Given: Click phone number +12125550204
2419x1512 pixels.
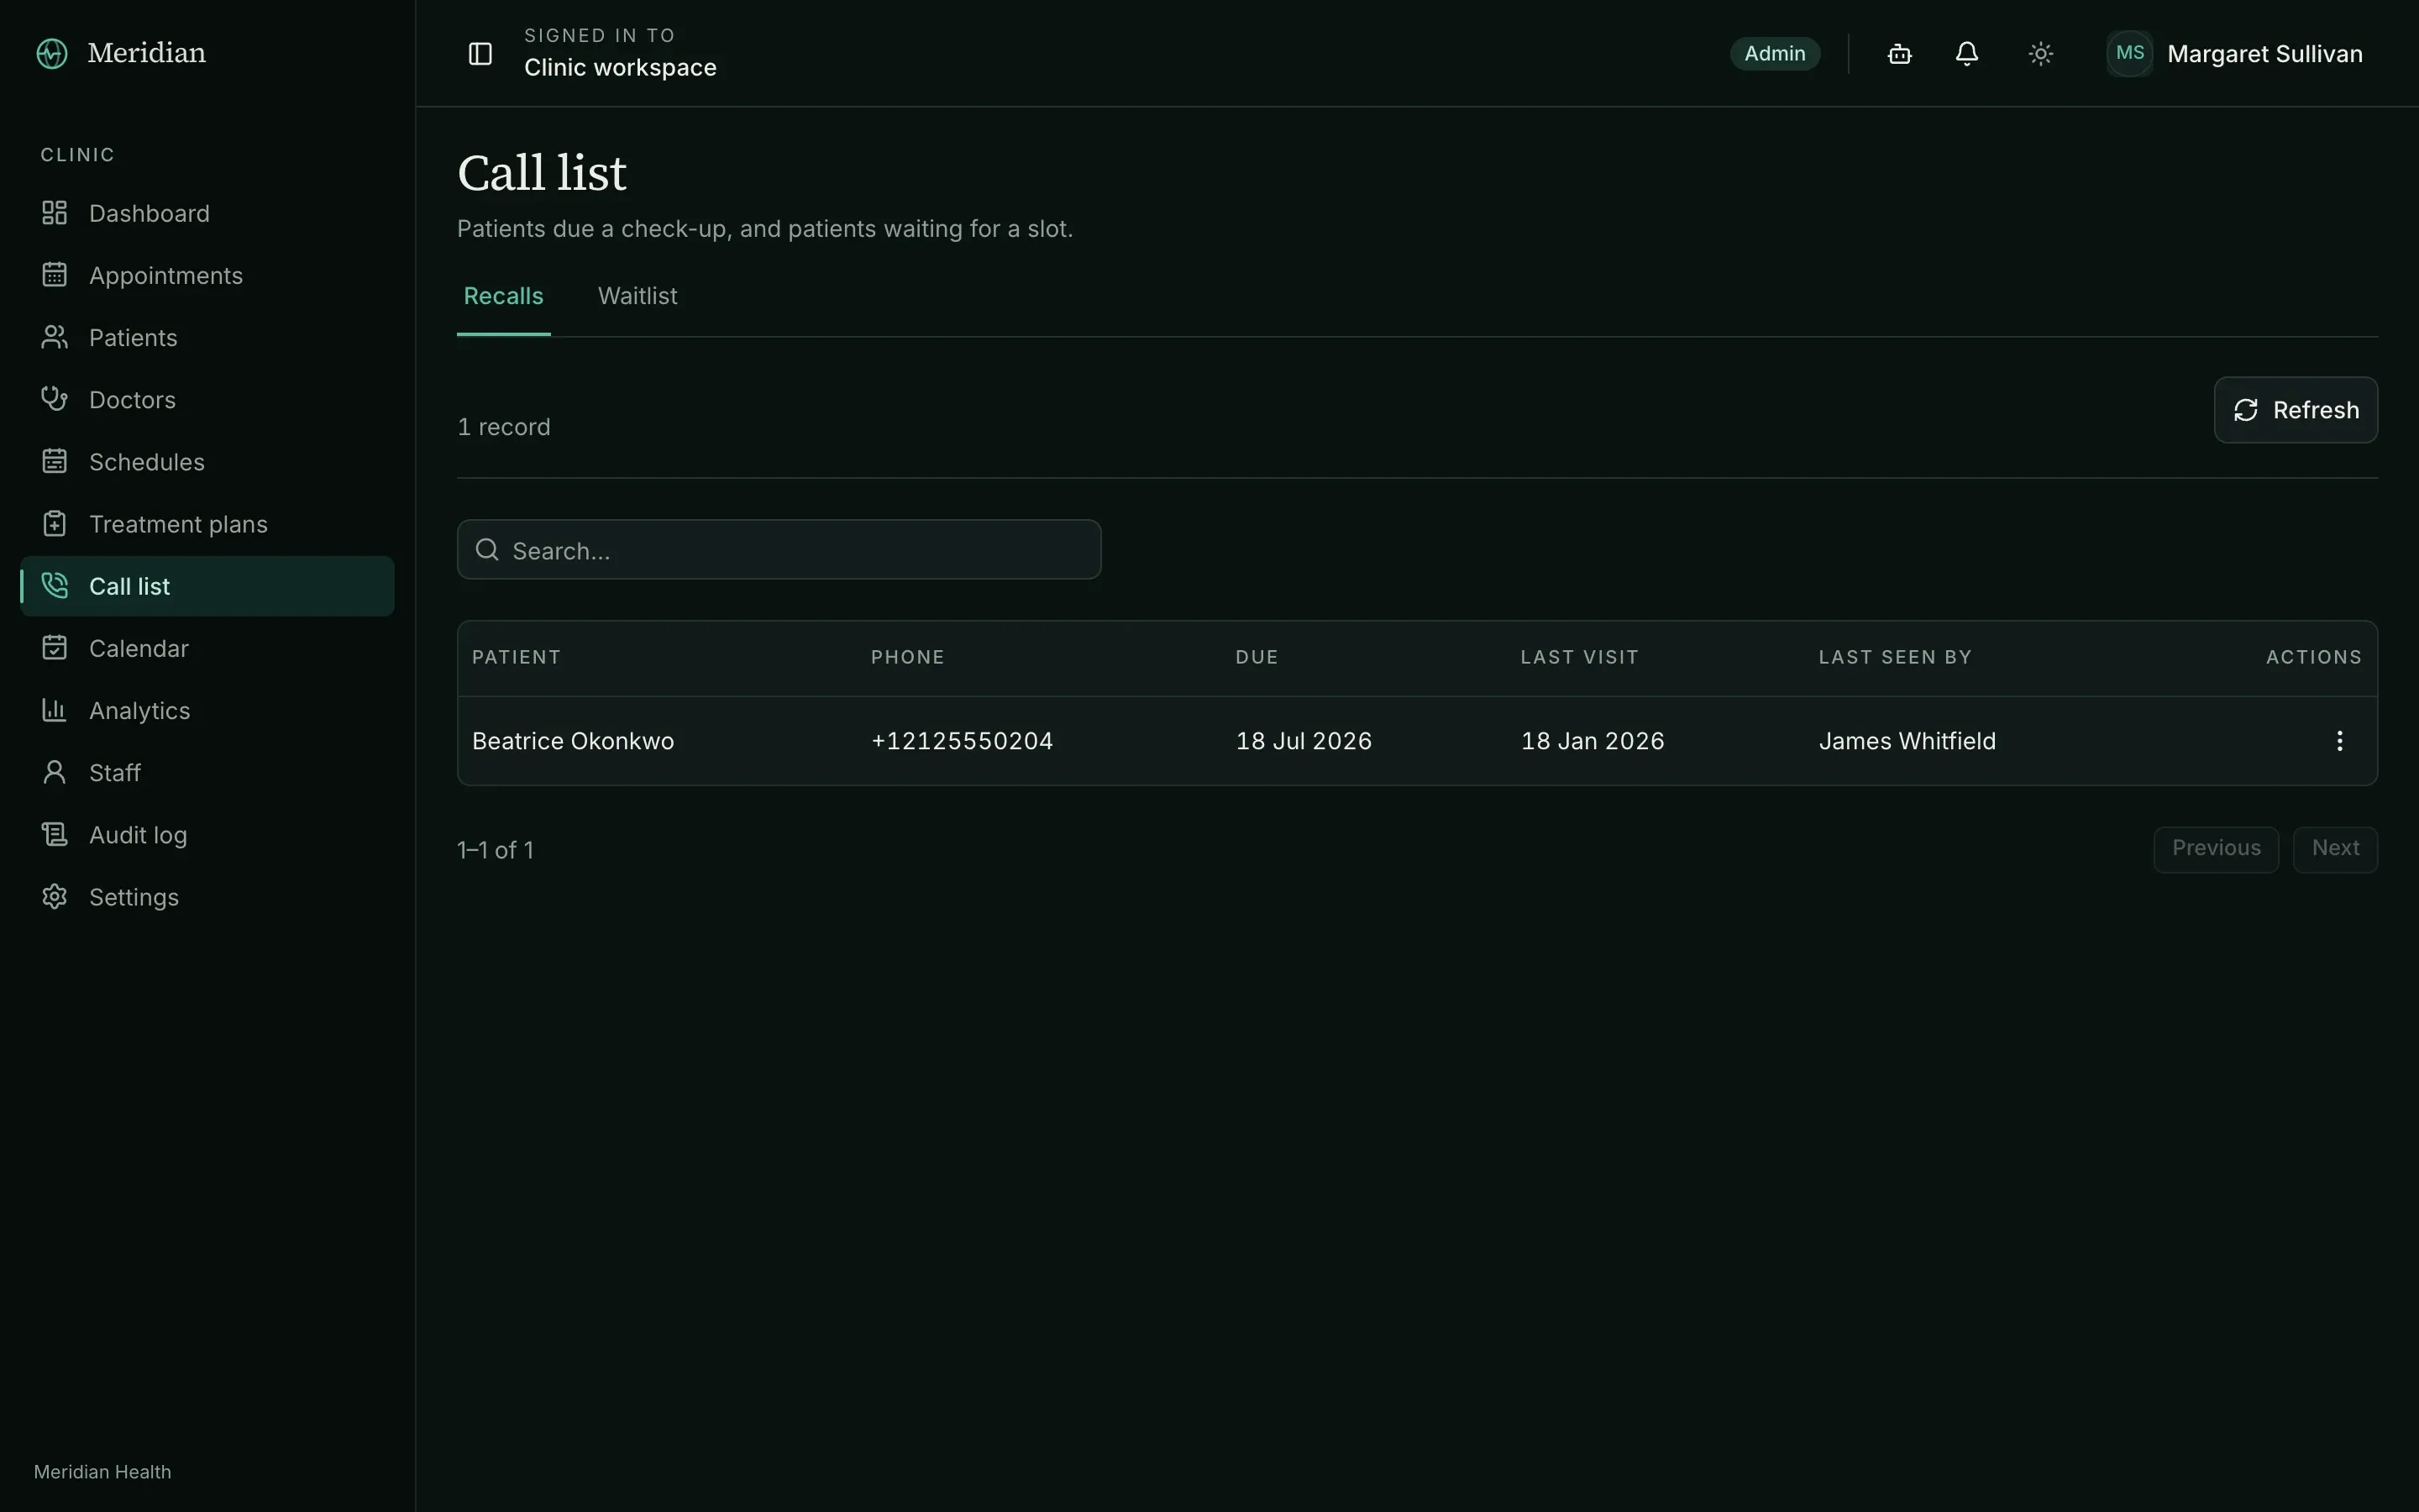Looking at the screenshot, I should coord(962,741).
